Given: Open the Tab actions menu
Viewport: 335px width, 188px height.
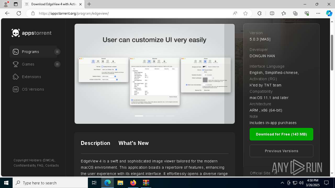Looking at the screenshot, I should [x=16, y=4].
